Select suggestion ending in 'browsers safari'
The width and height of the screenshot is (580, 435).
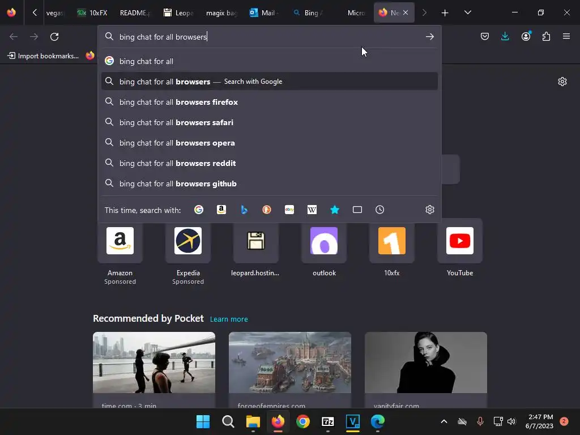coord(270,122)
